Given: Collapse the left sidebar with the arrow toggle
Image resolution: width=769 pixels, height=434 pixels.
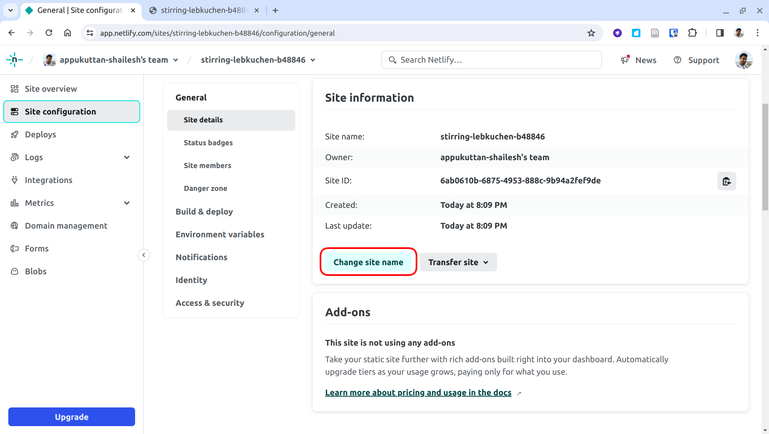Looking at the screenshot, I should (x=144, y=255).
